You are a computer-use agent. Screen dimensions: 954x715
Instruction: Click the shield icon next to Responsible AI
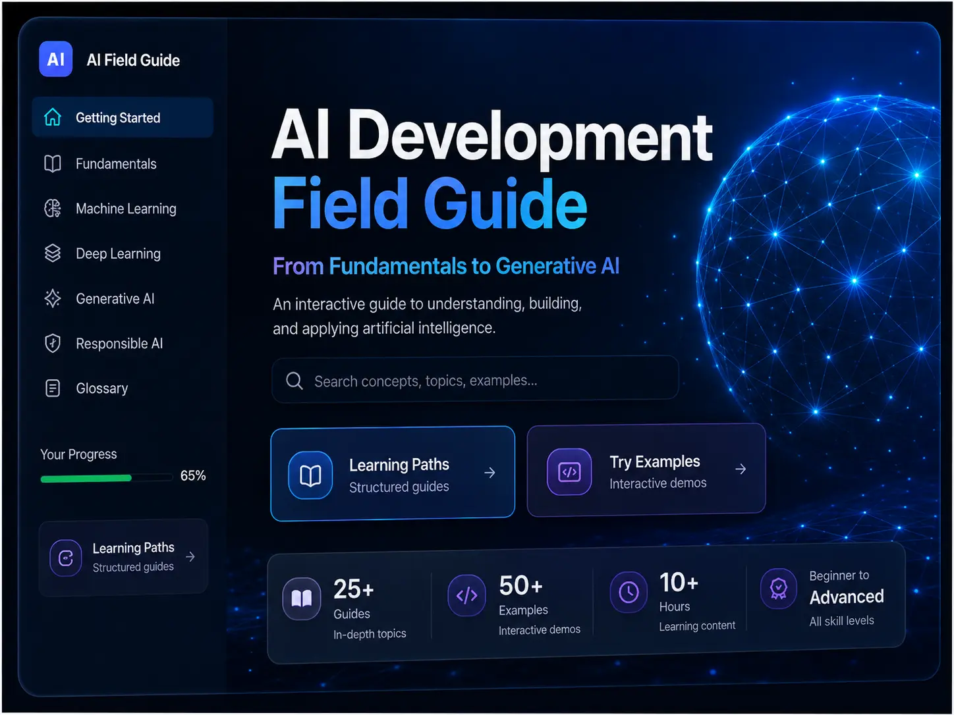coord(53,343)
